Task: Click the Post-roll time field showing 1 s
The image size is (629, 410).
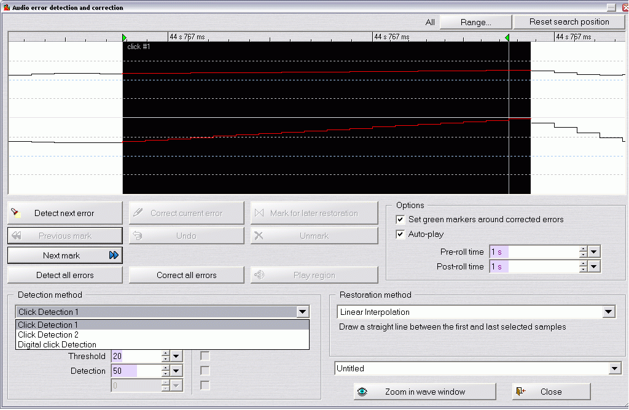Action: pos(534,266)
